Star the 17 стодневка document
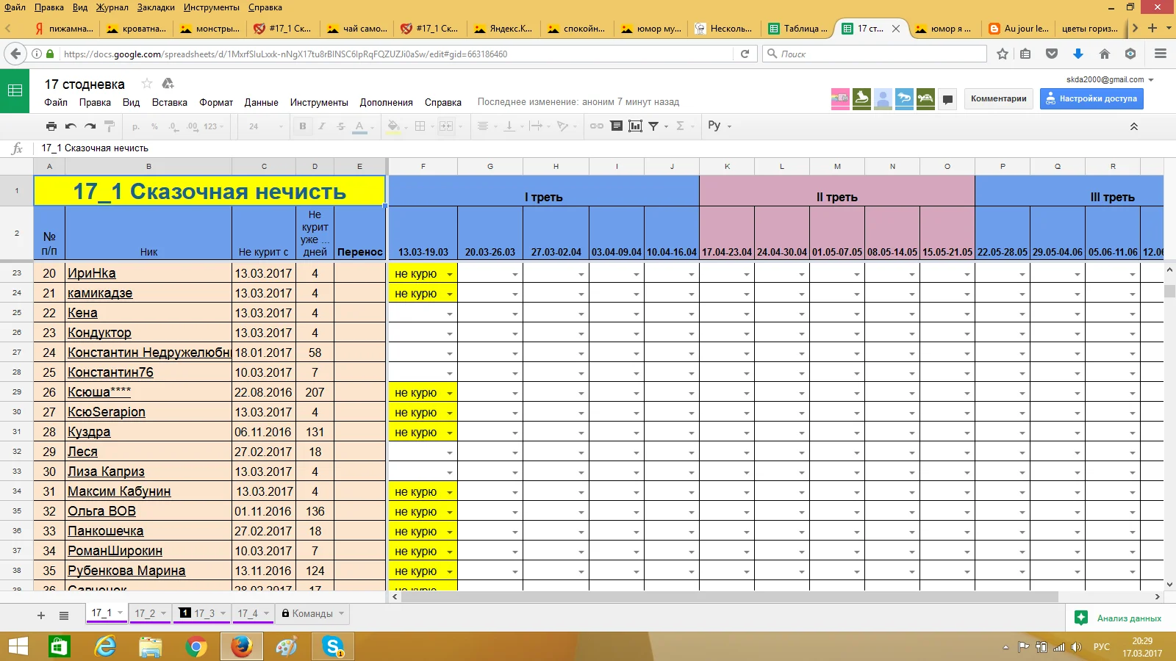The width and height of the screenshot is (1176, 661). pyautogui.click(x=147, y=84)
